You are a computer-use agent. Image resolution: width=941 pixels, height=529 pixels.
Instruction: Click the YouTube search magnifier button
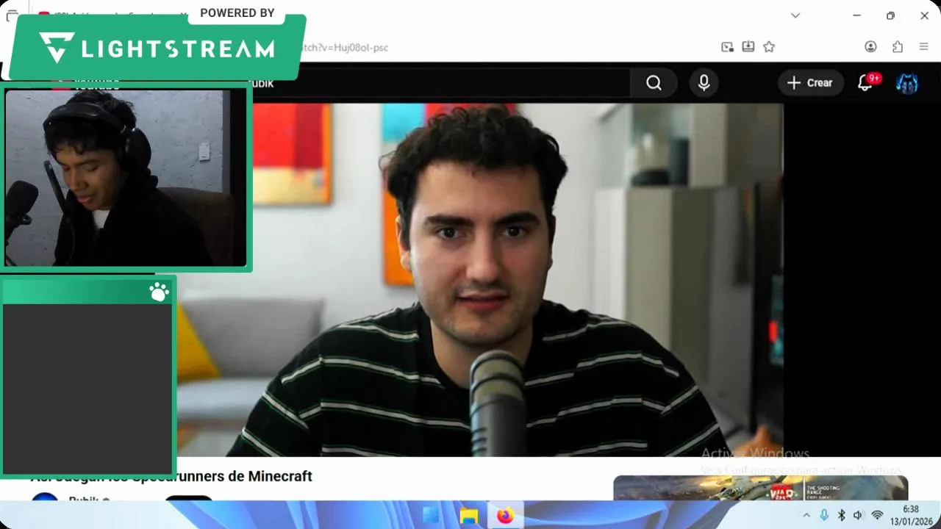point(654,83)
